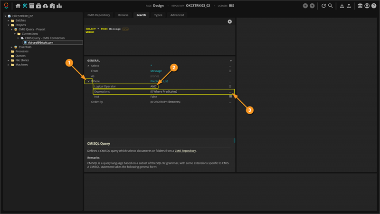380x214 pixels.
Task: Expand the Batches folder
Action: 8,21
